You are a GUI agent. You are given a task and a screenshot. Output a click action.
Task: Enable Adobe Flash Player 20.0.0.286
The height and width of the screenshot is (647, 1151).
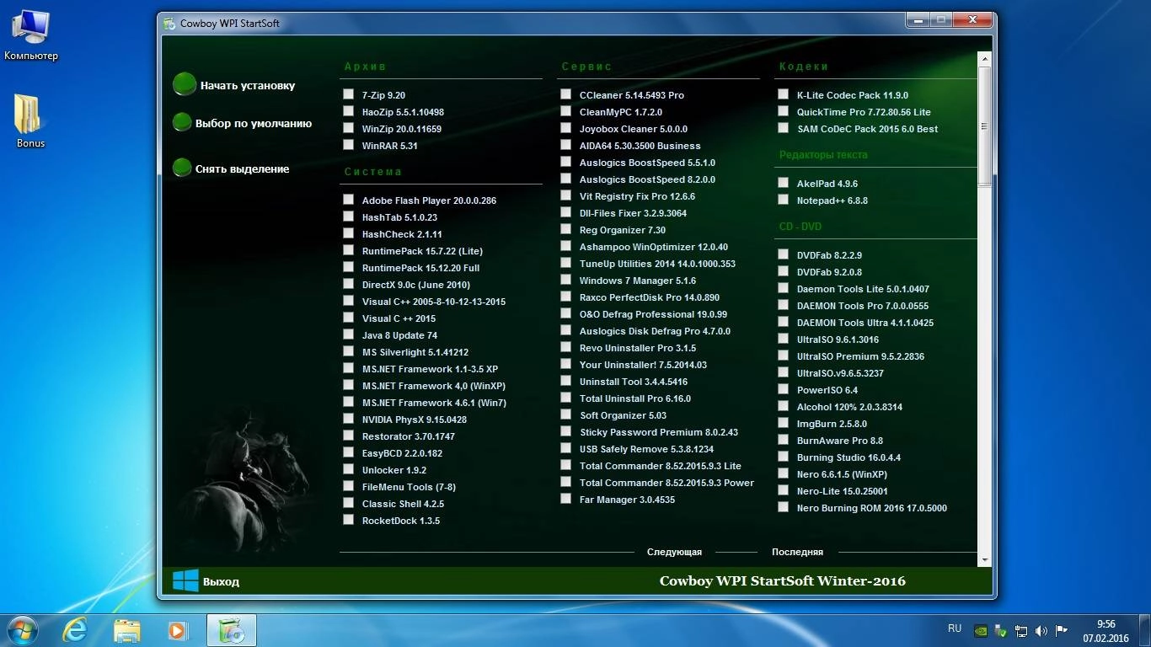[349, 200]
